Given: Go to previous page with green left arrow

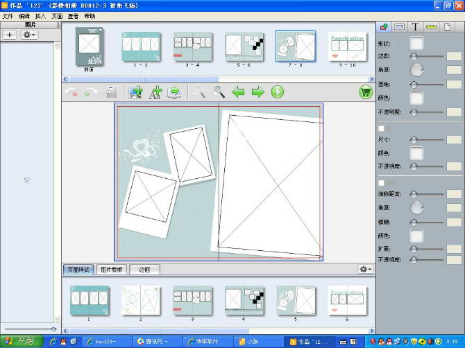Looking at the screenshot, I should point(239,92).
